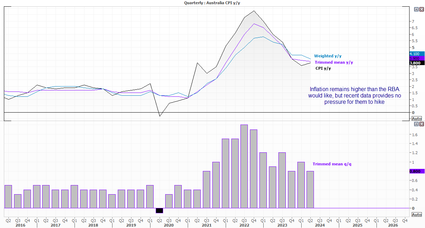The width and height of the screenshot is (425, 228).
Task: Click Auto scale button on upper CPI chart
Action: click(417, 119)
